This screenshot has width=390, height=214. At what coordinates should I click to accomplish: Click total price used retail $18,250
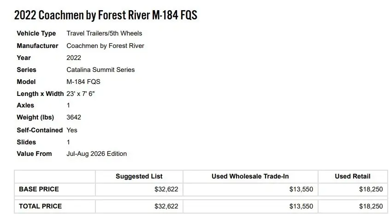click(371, 206)
